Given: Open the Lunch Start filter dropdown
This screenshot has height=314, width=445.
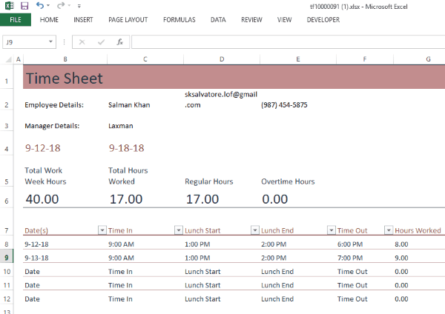Looking at the screenshot, I should click(254, 230).
